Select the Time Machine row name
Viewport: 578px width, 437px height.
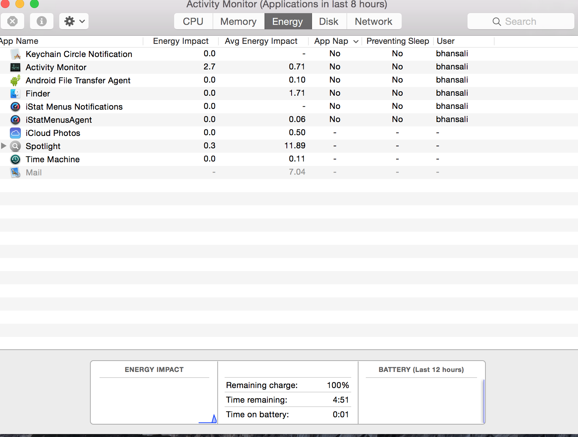[x=53, y=159]
